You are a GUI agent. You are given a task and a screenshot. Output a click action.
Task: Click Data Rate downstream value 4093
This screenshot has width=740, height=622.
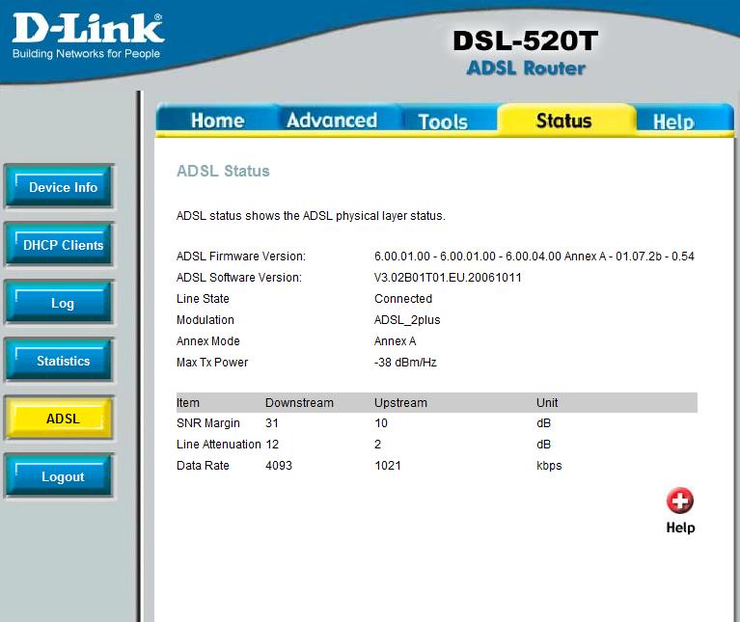[x=279, y=466]
